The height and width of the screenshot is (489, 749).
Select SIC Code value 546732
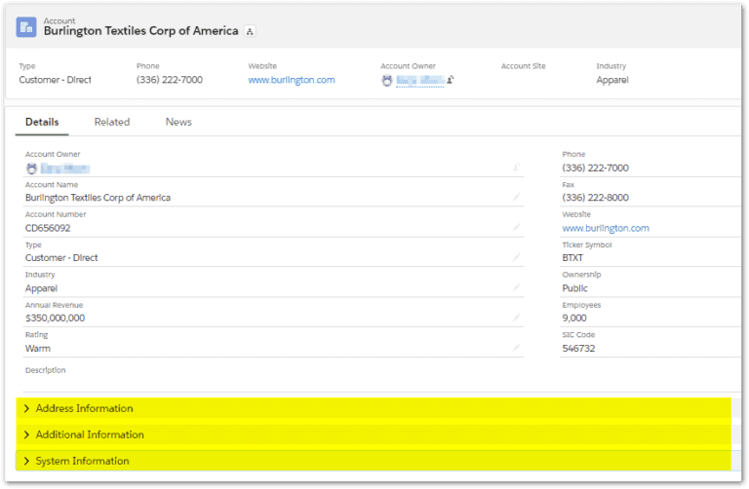[578, 349]
